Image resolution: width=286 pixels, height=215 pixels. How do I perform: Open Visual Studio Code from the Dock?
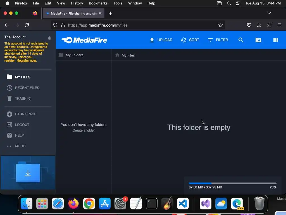(183, 204)
